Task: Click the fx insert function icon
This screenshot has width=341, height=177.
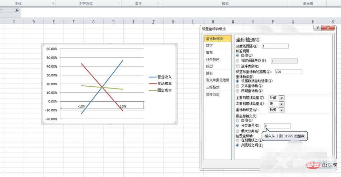Action: point(17,11)
